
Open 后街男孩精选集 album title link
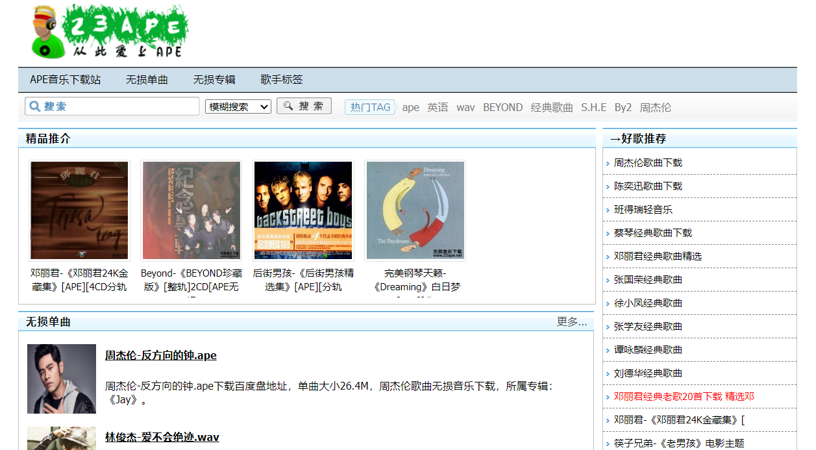[303, 280]
